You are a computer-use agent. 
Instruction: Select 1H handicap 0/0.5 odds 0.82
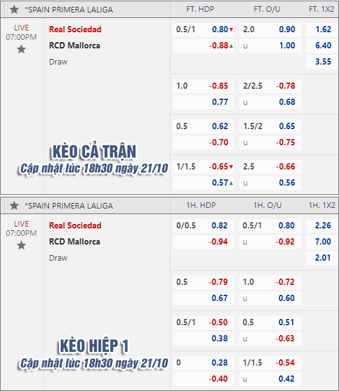[x=219, y=226]
